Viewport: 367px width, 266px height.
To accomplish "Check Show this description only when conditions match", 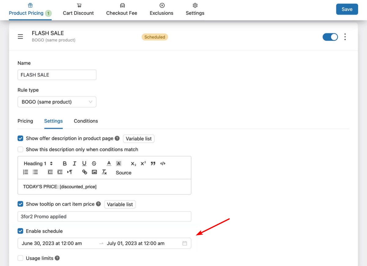I will click(20, 149).
